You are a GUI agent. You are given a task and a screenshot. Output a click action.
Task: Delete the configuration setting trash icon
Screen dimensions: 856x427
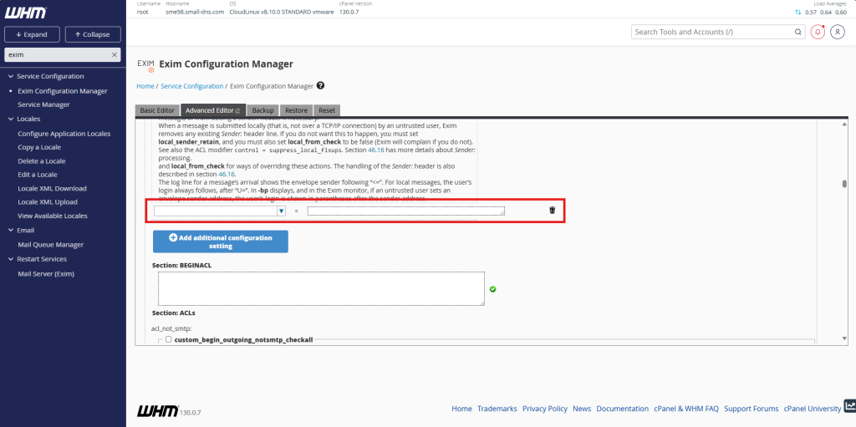click(552, 211)
